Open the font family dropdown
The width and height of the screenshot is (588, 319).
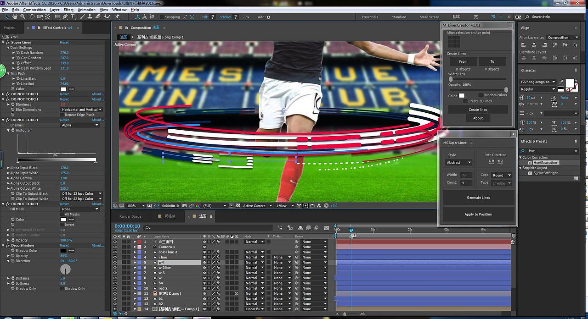click(538, 82)
